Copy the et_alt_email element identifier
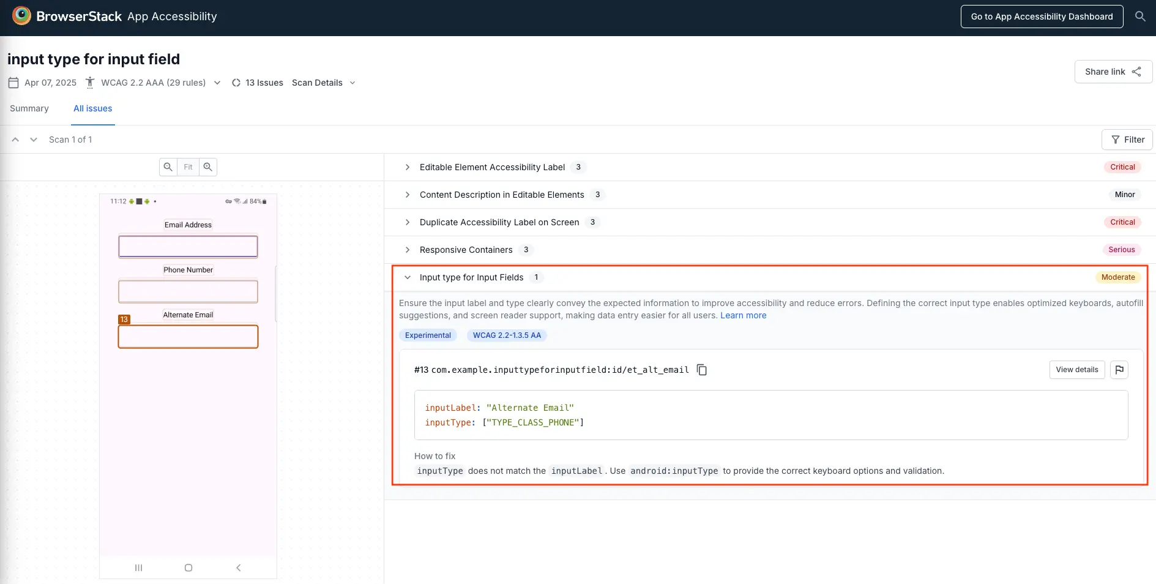 (701, 370)
